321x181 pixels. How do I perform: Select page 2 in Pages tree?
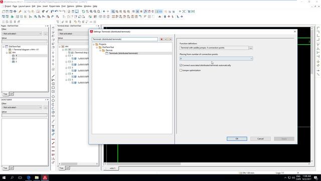pos(16,59)
